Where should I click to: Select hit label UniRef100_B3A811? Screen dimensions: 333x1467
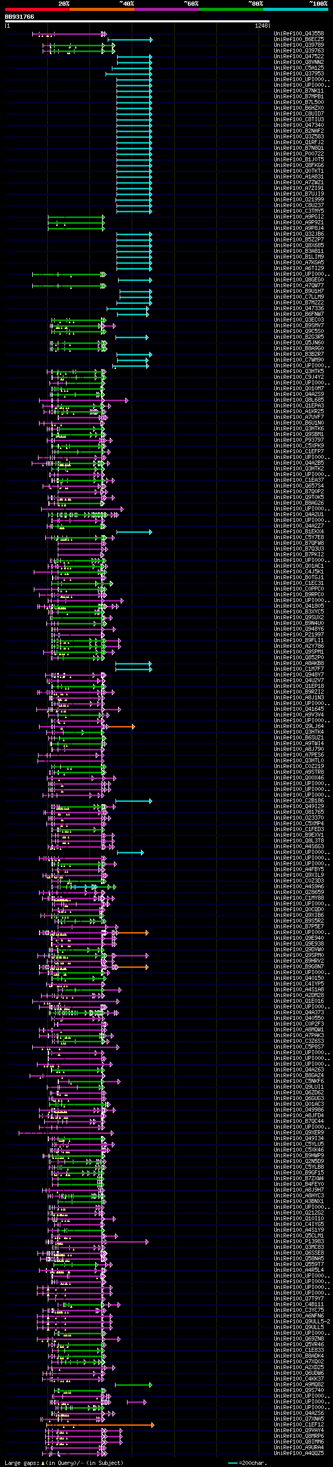click(x=299, y=251)
